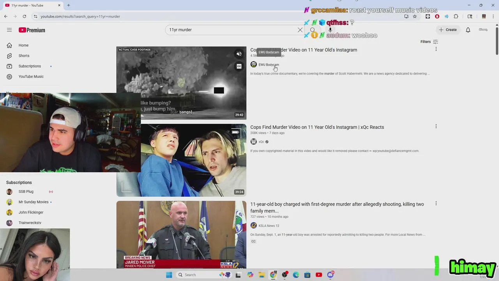Open a new browser tab with plus
Screen dimensions: 499x281
coord(69,5)
